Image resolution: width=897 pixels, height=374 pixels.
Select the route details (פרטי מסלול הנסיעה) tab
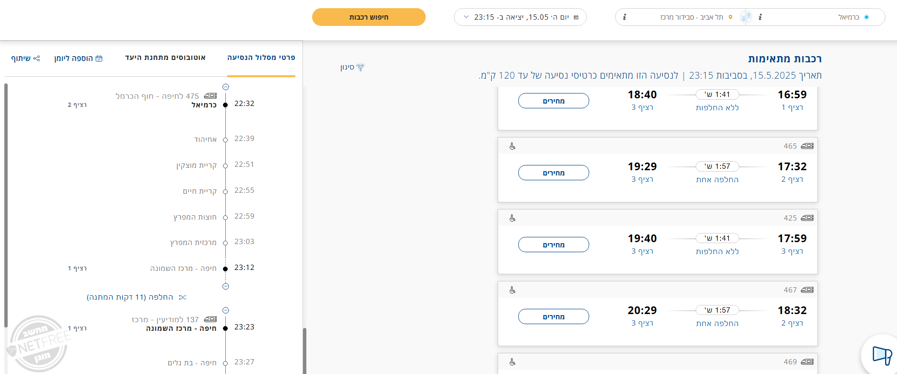tap(261, 58)
